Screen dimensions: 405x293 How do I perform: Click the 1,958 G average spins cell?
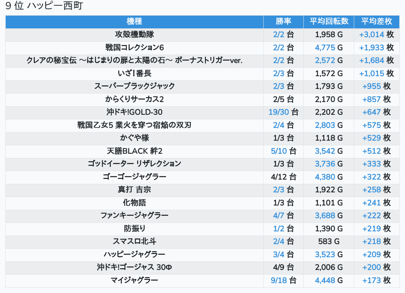pos(329,34)
